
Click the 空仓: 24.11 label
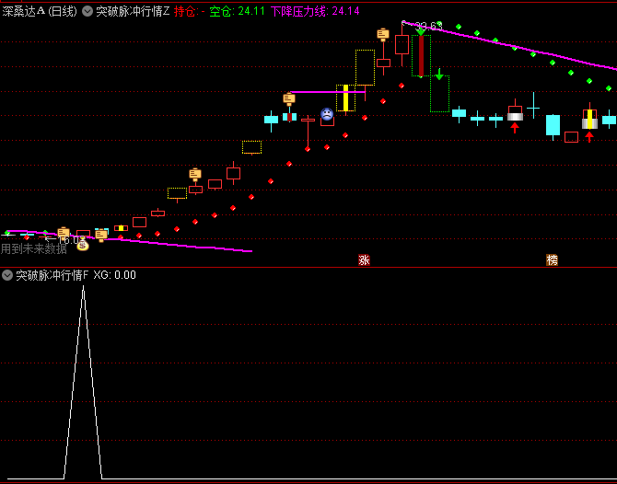point(237,11)
